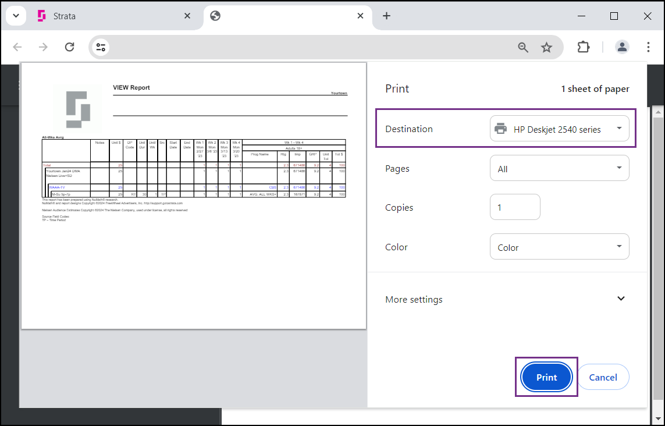
Task: Click the Copies number input field
Action: [515, 207]
